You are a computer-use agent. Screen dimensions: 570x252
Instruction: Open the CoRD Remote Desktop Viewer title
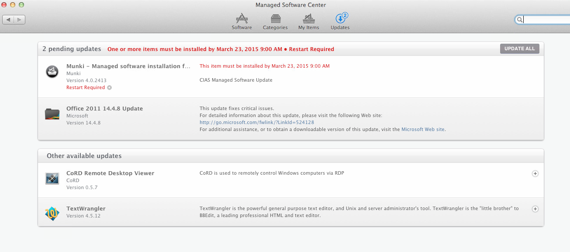pos(110,173)
